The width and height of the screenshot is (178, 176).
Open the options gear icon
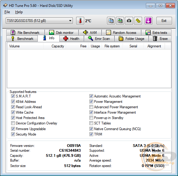[x=138, y=21]
